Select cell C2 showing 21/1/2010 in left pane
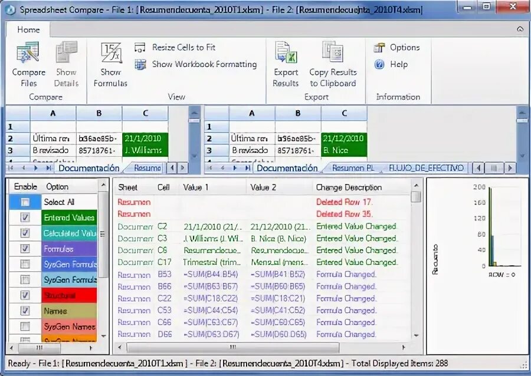The height and width of the screenshot is (376, 531). coord(145,138)
